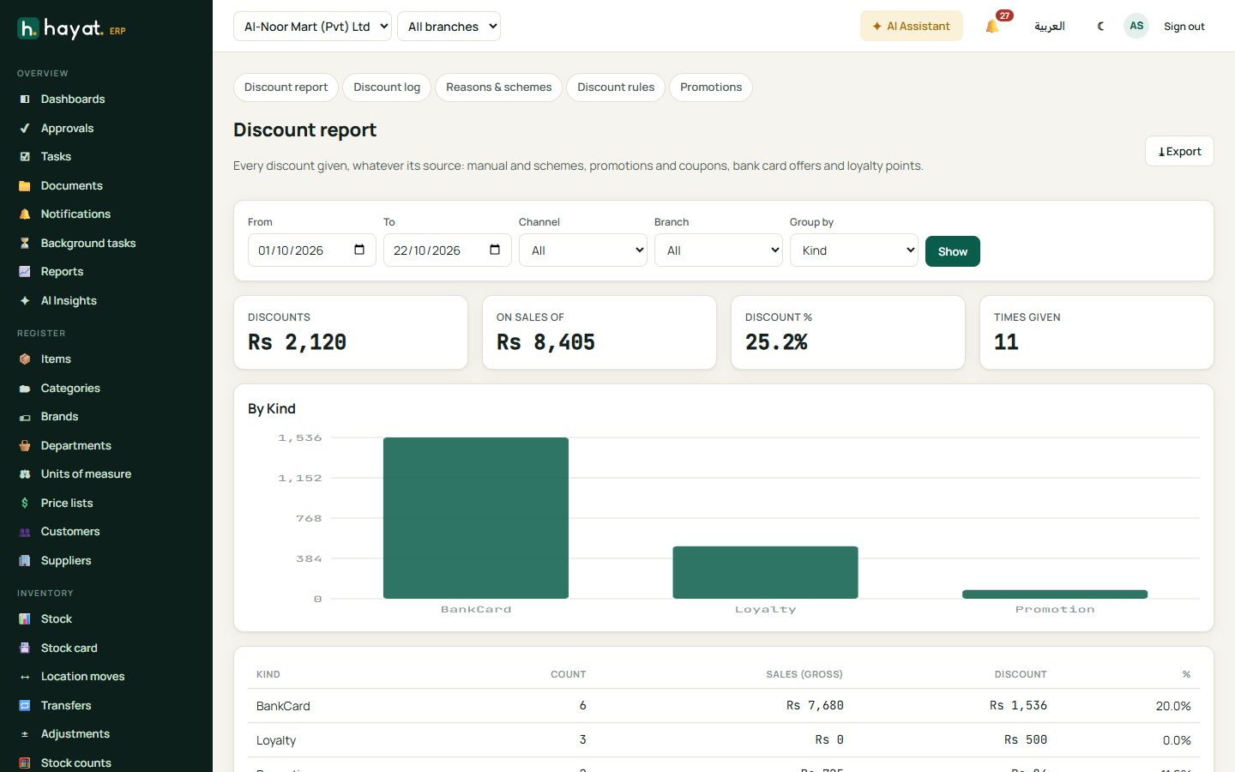Select the Discount rules tab
1235x772 pixels.
616,87
